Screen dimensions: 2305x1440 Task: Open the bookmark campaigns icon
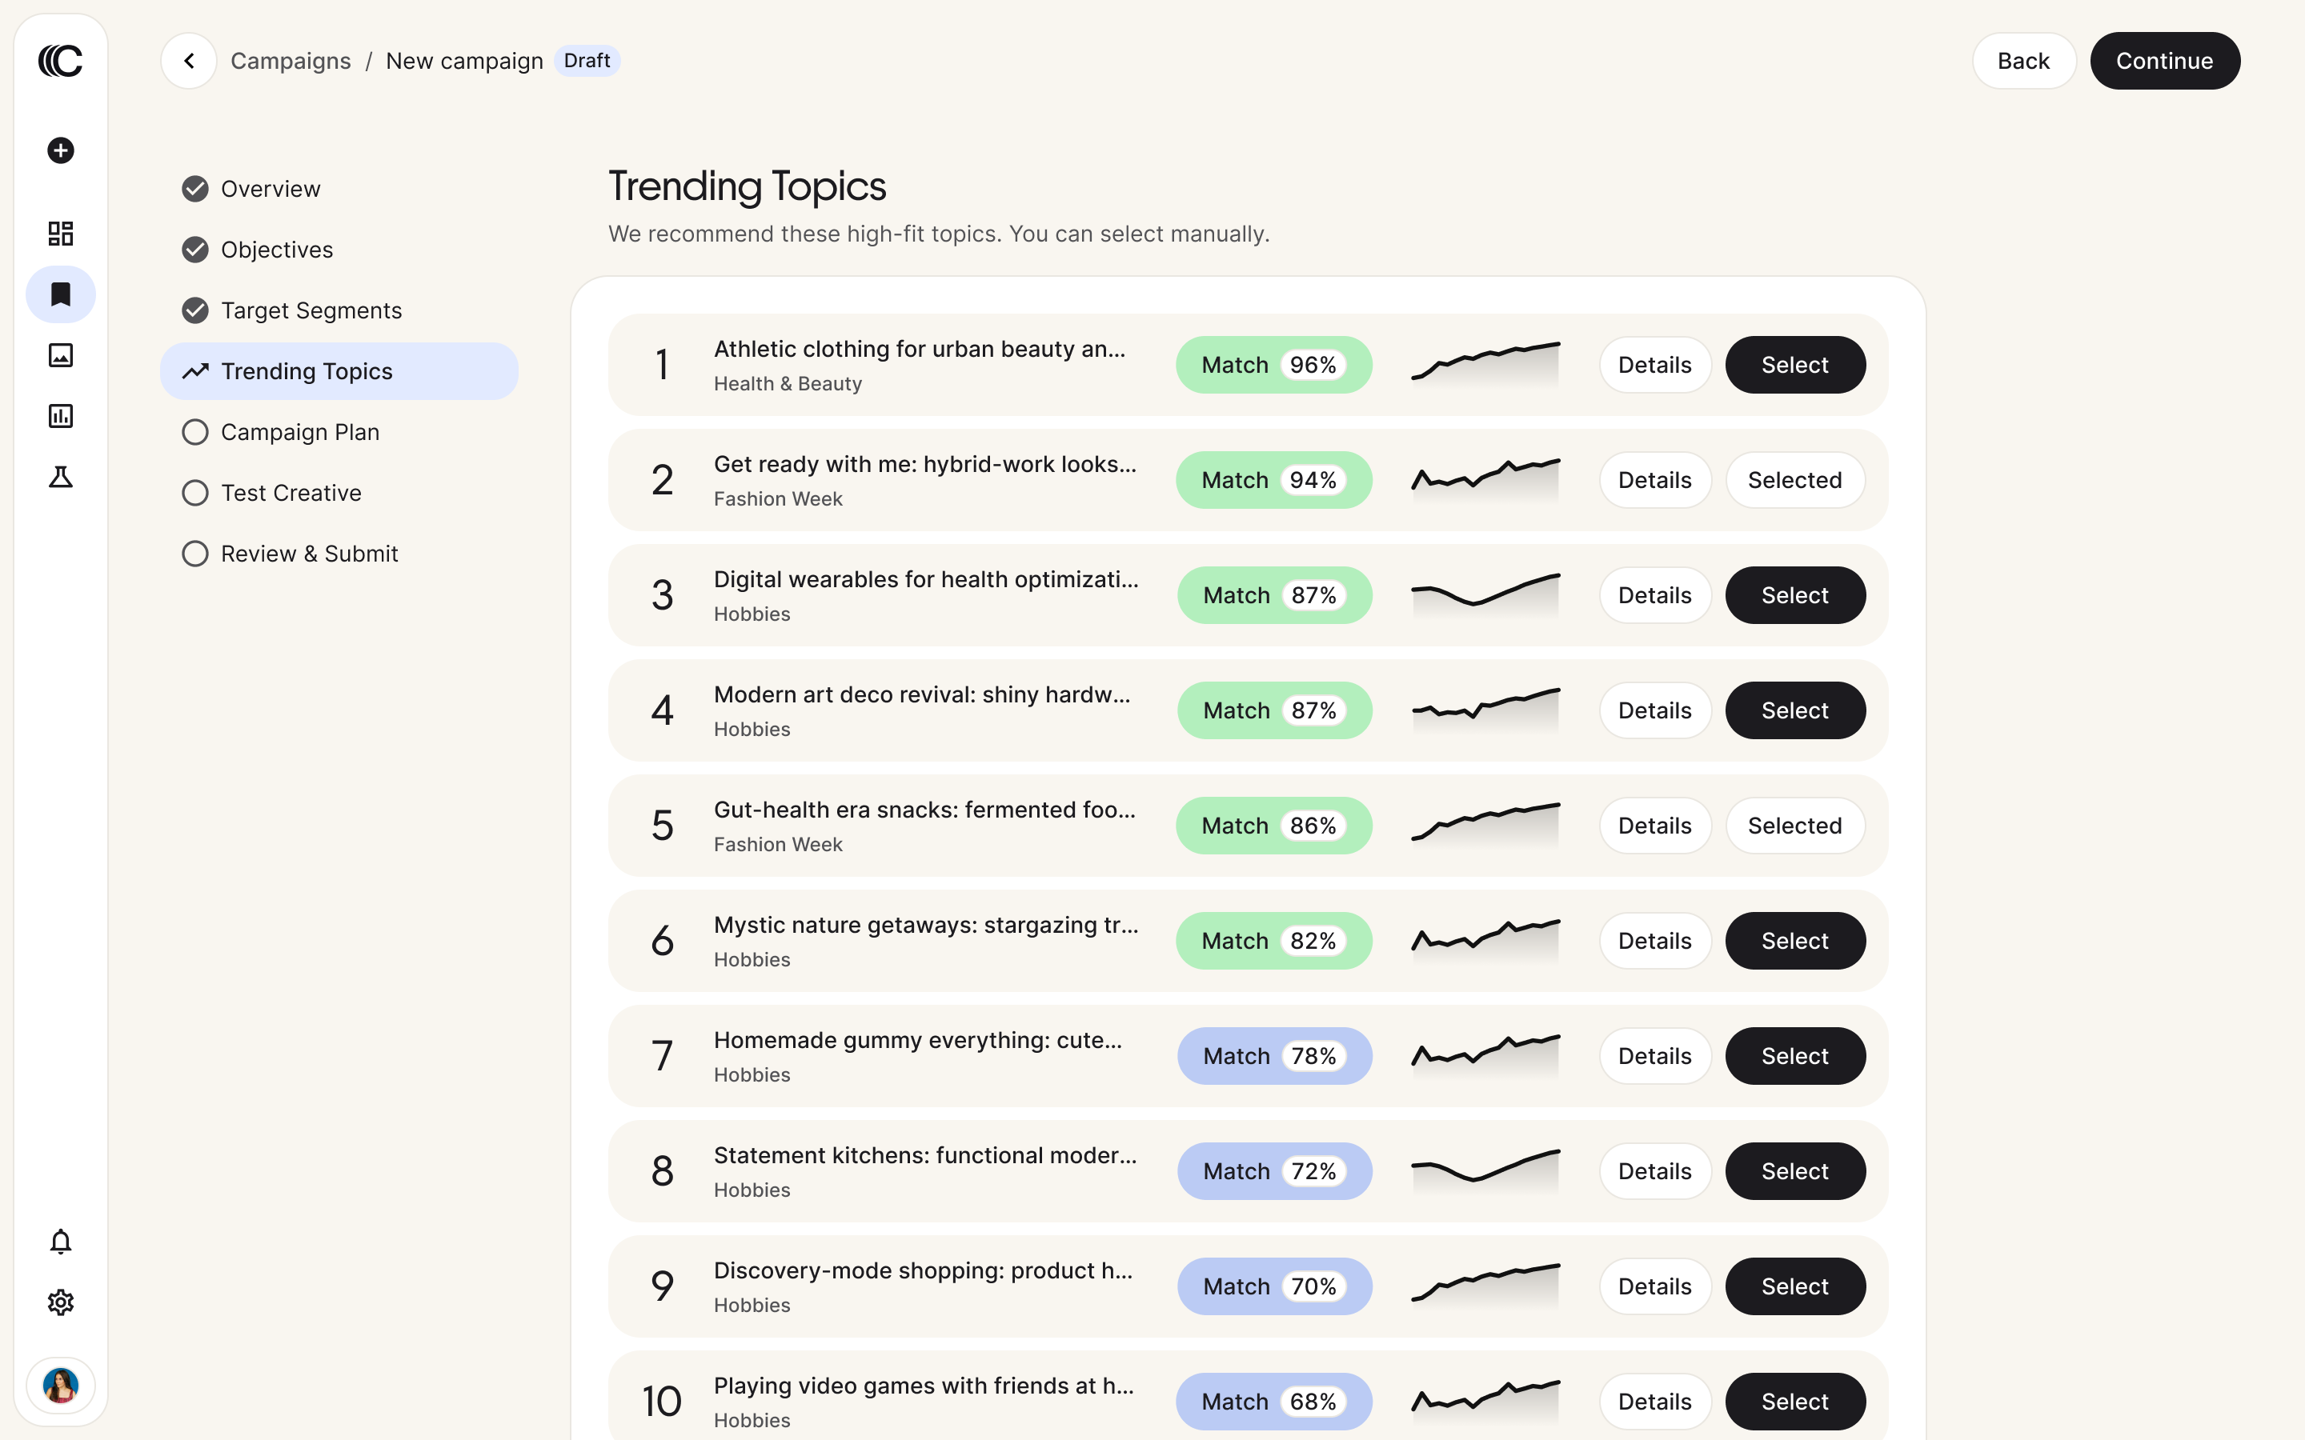coord(60,294)
